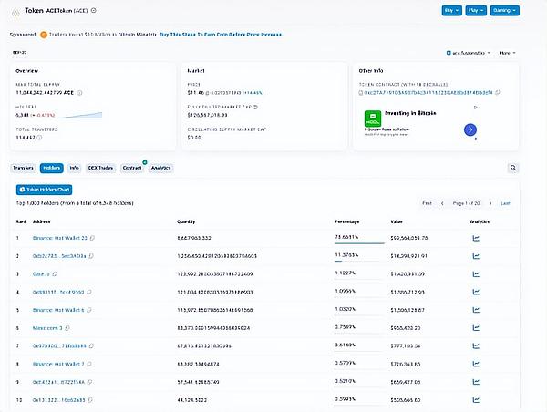
Task: Open the Gaming dropdown menu
Action: point(504,10)
